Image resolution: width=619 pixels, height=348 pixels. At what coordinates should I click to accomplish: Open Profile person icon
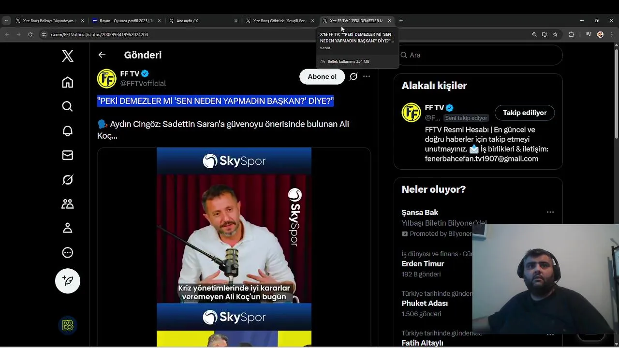[x=68, y=228]
